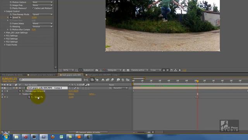The height and width of the screenshot is (140, 248).
Task: Click the reset exposure icon in viewer bar
Action: [x=180, y=70]
